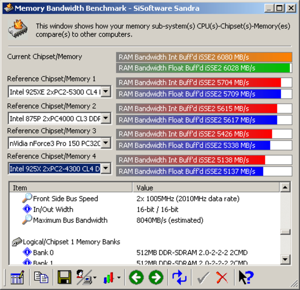Viewport: 300px width, 290px height.
Task: Click magnifier icon beside Front Side Bus Speed
Action: (x=27, y=198)
